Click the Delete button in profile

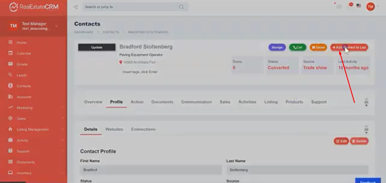(359, 141)
